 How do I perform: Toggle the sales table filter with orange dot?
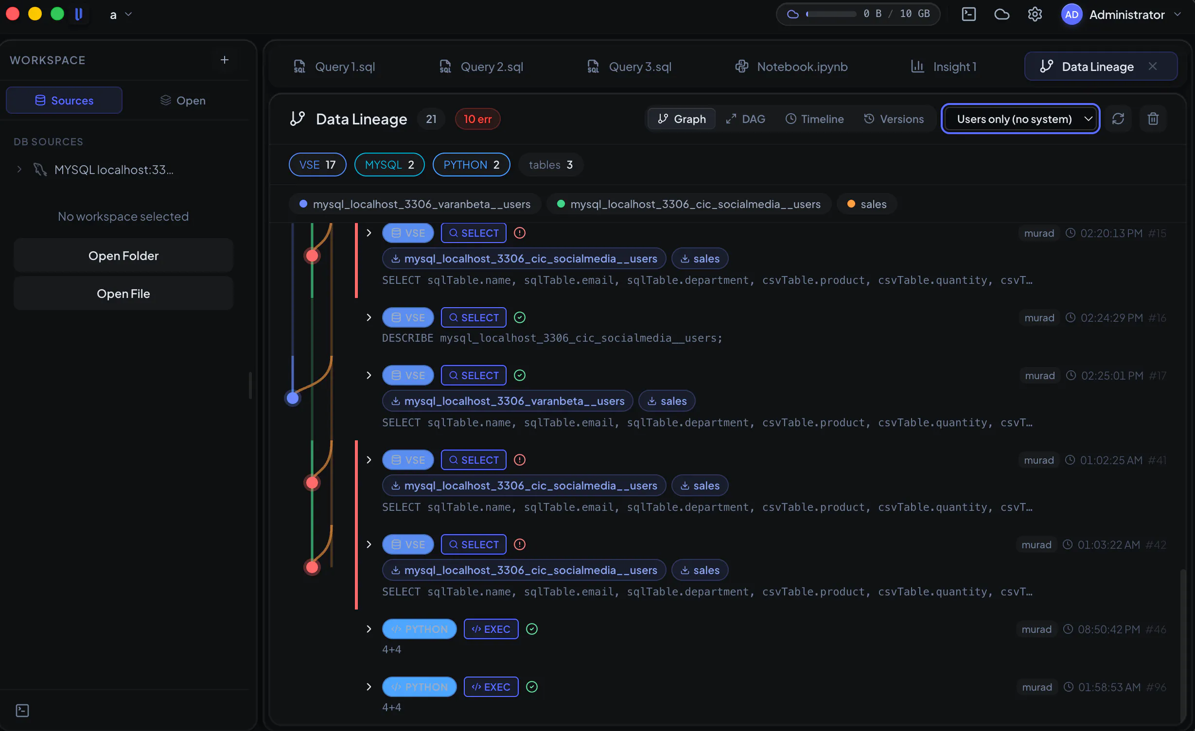[x=867, y=204]
